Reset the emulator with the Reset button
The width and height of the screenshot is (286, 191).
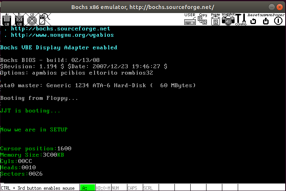(254, 19)
